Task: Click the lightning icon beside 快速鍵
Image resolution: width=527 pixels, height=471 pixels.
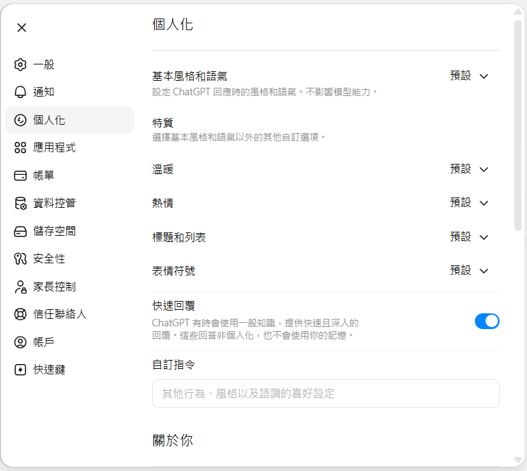Action: [x=20, y=370]
